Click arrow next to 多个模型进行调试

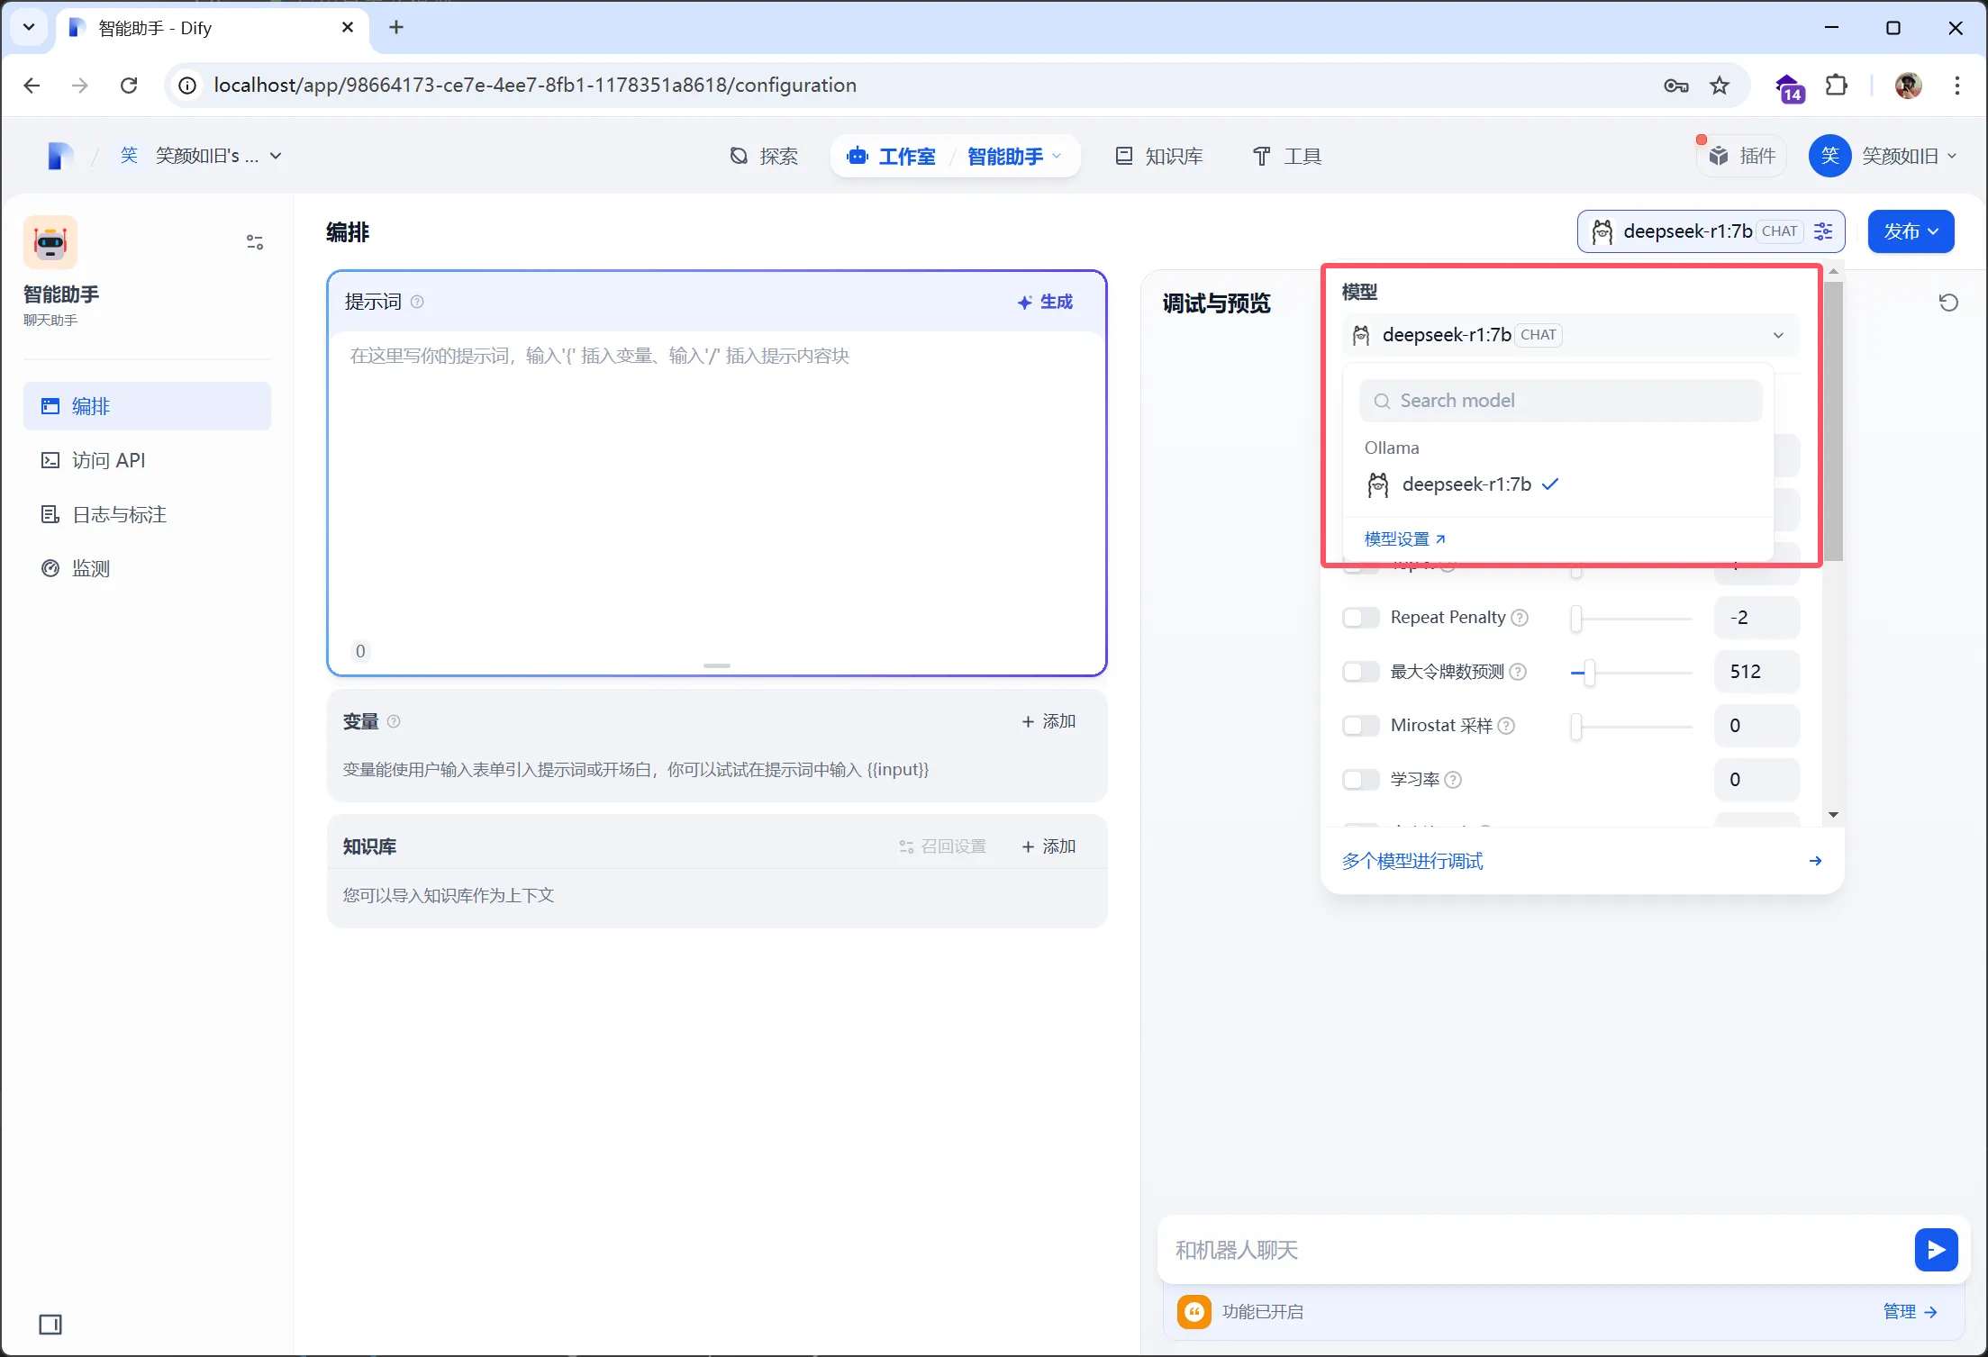tap(1816, 861)
